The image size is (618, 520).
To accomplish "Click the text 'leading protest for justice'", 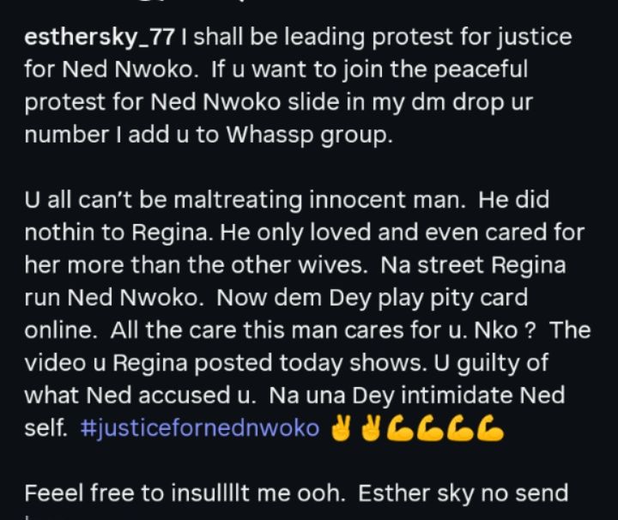I will coord(428,39).
